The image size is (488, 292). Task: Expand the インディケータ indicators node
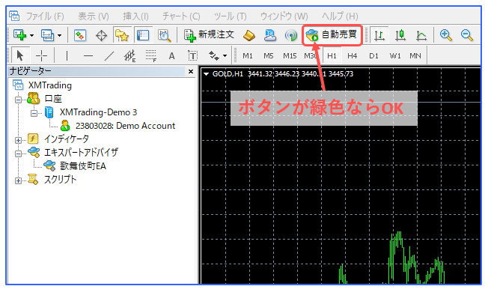(19, 140)
